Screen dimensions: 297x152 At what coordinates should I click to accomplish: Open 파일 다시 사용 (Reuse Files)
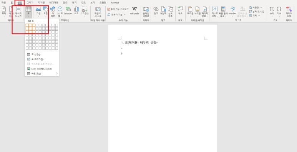click(x=98, y=12)
